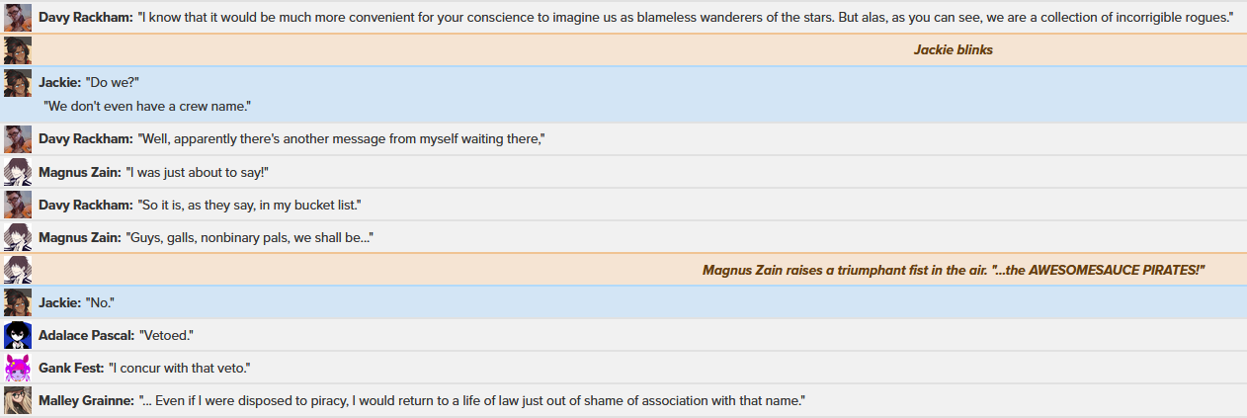The image size is (1247, 418).
Task: Click Malley Grainne's avatar icon
Action: 18,400
